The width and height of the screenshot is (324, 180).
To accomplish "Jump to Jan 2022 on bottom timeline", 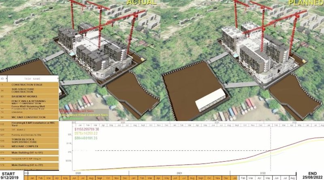I will (x=234, y=178).
